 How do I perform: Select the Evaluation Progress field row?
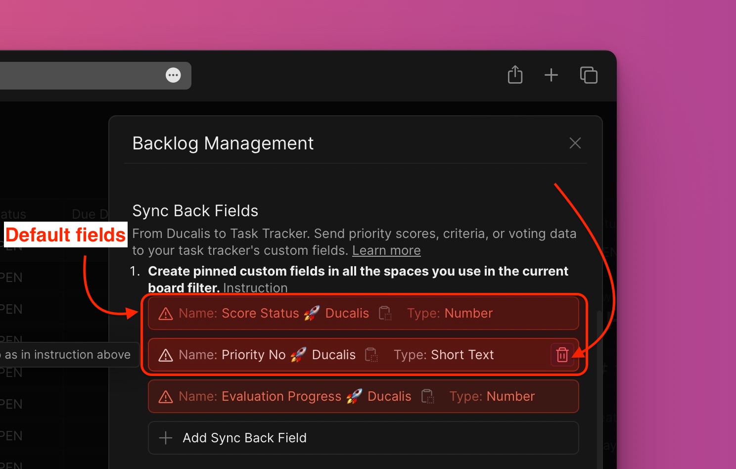[297, 396]
